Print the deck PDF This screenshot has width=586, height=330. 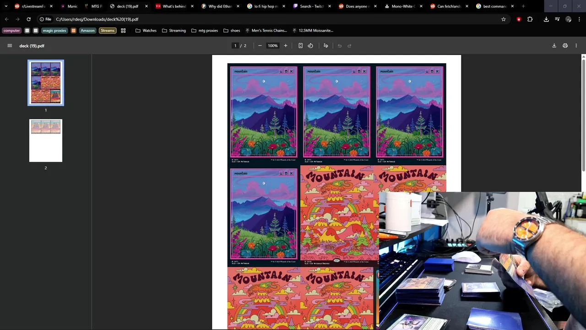point(565,46)
